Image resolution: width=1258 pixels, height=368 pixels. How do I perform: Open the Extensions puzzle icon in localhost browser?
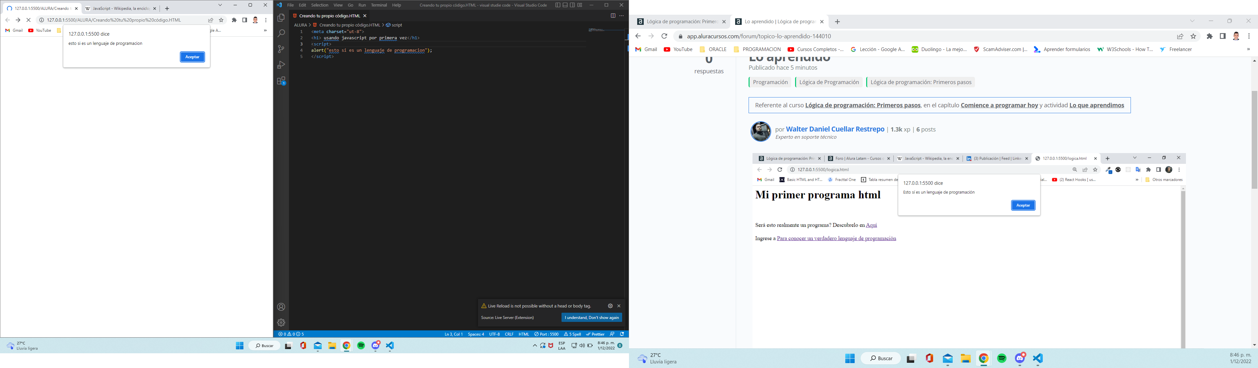pos(234,20)
